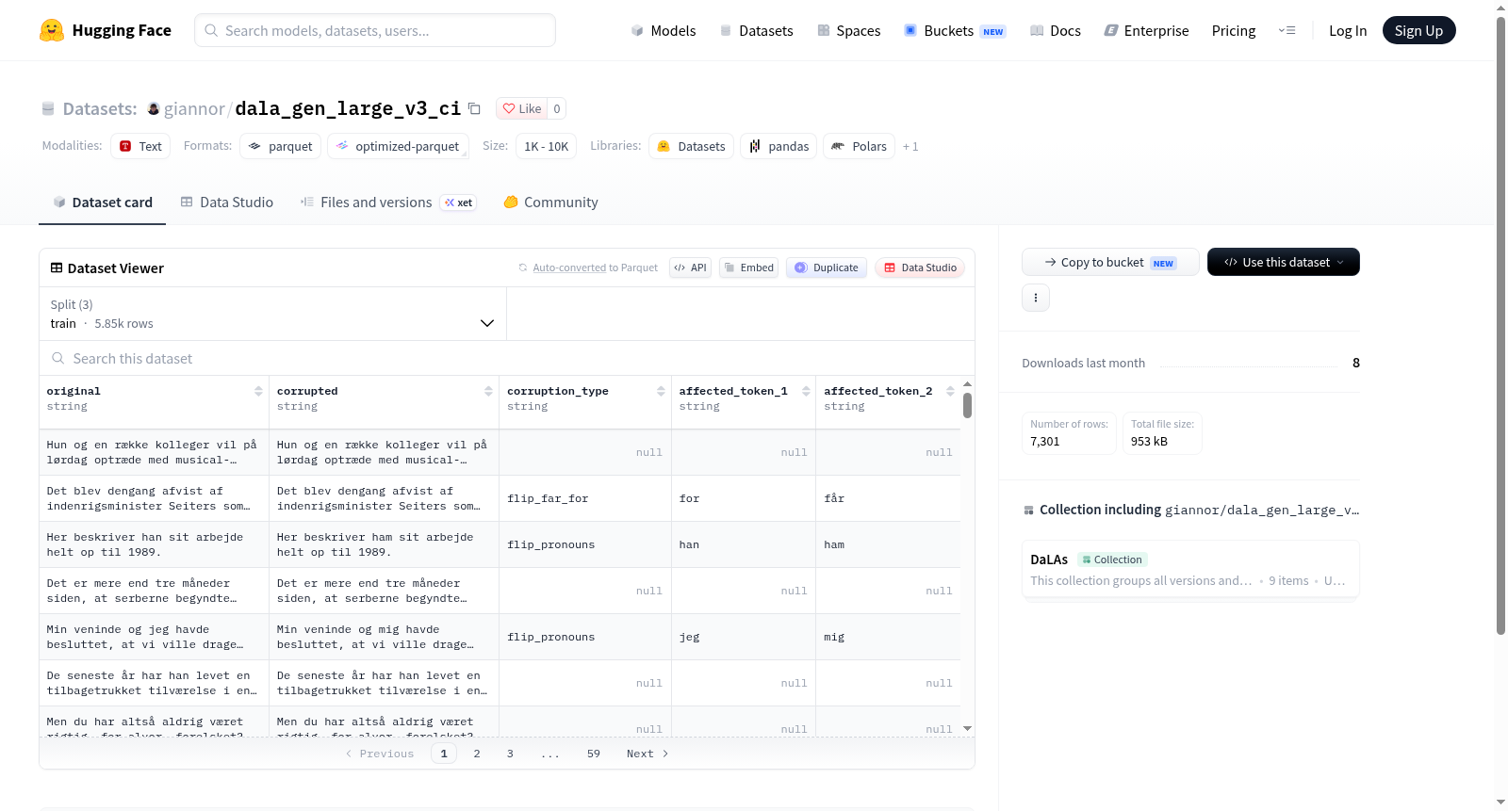Image resolution: width=1508 pixels, height=811 pixels.
Task: Open the Data Studio tab
Action: click(227, 202)
